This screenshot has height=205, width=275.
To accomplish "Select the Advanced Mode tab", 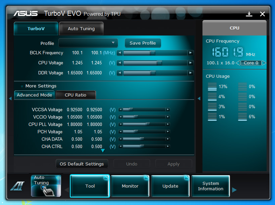I will 34,95.
